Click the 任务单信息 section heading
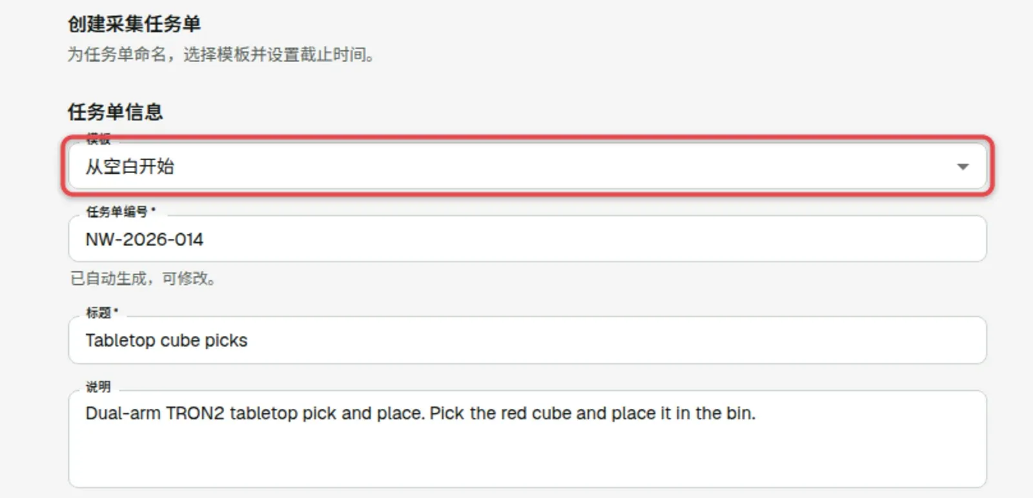This screenshot has height=498, width=1033. [116, 112]
